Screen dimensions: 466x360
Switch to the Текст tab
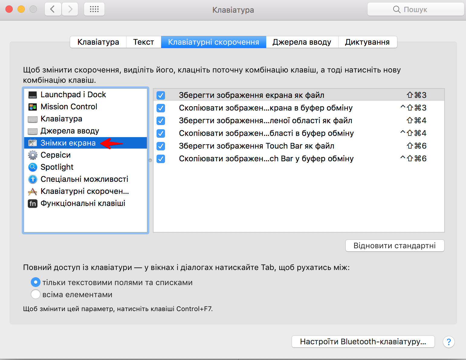coord(144,42)
